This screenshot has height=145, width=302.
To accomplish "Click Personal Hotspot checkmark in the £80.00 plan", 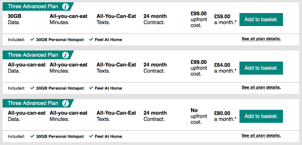I will tap(32, 136).
